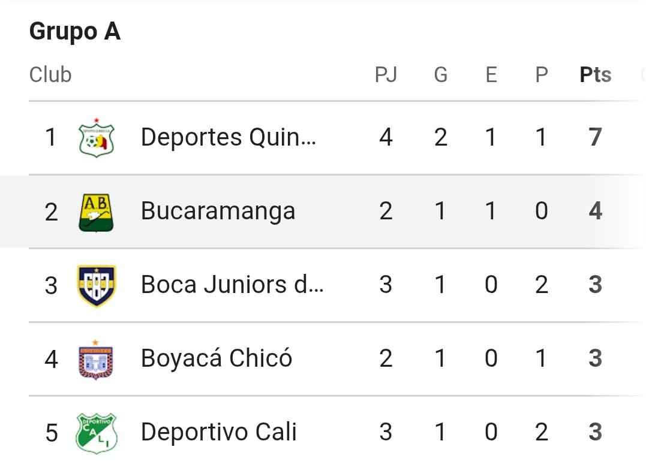Click the bold Pts column header
This screenshot has height=468, width=646.
tap(596, 75)
